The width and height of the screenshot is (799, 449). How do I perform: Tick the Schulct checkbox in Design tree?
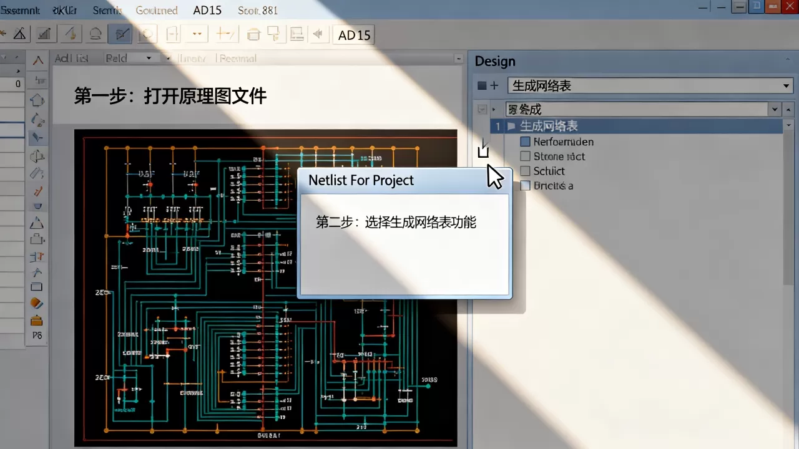pyautogui.click(x=525, y=171)
